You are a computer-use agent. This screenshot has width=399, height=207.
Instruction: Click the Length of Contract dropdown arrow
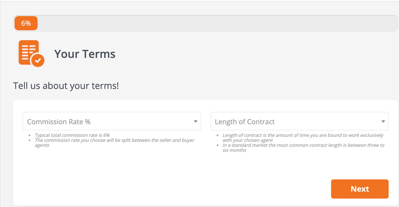[383, 121]
